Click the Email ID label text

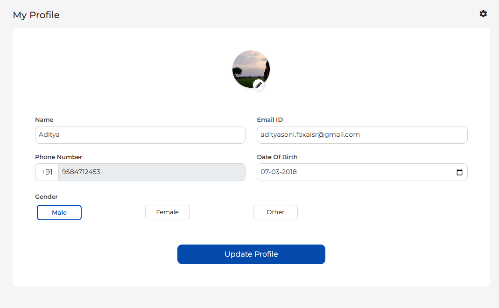click(x=270, y=120)
